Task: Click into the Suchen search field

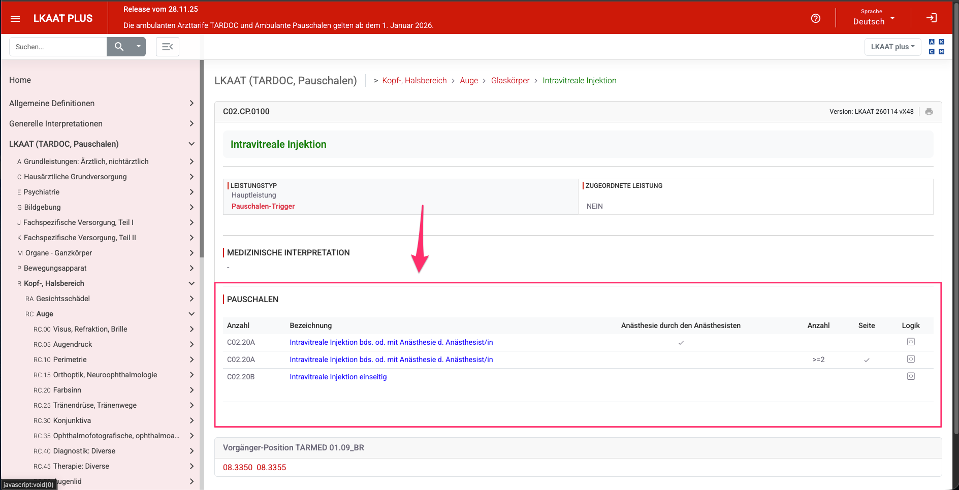Action: pyautogui.click(x=57, y=47)
